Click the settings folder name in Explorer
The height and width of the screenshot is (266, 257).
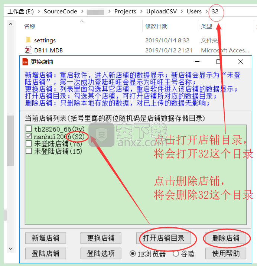[45, 40]
